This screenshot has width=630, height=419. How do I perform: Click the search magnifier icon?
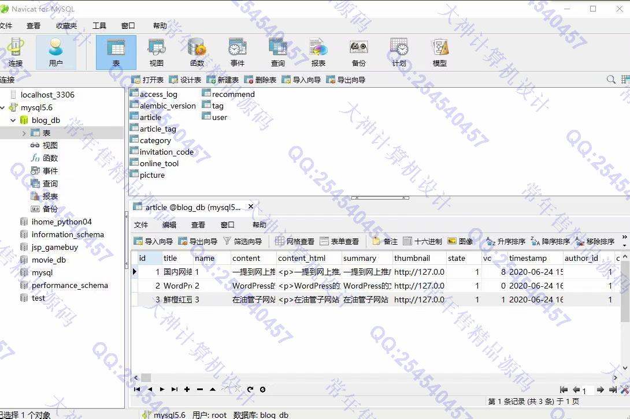click(611, 80)
